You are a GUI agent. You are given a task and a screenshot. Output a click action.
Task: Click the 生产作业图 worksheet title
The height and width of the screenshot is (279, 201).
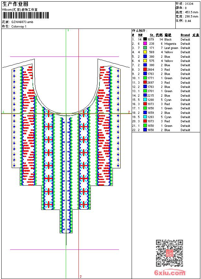pos(15,4)
